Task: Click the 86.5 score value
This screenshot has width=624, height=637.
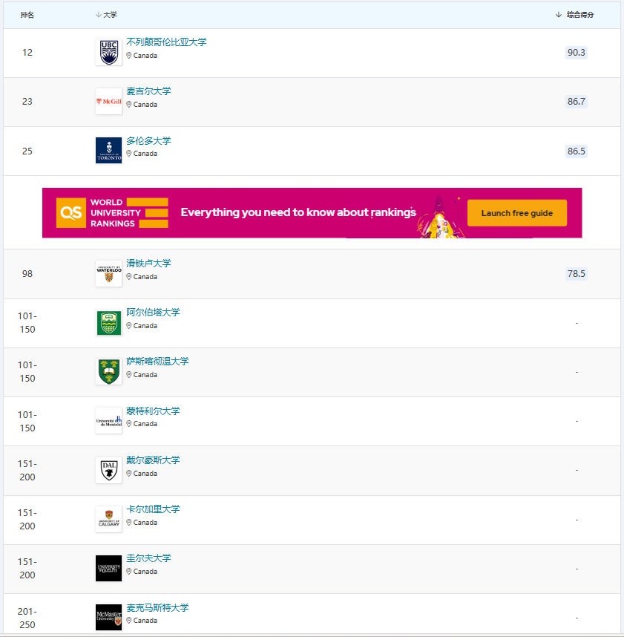Action: [576, 151]
